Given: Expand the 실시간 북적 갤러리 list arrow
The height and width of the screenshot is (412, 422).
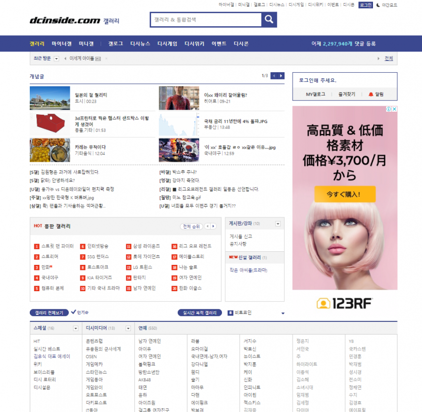Looking at the screenshot, I should (x=283, y=313).
